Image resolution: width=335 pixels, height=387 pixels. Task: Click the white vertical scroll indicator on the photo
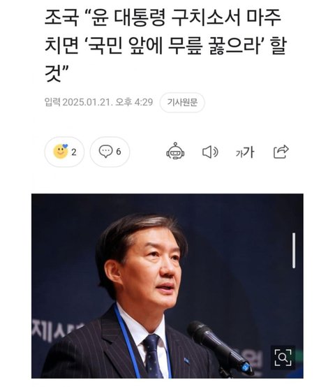(x=294, y=250)
